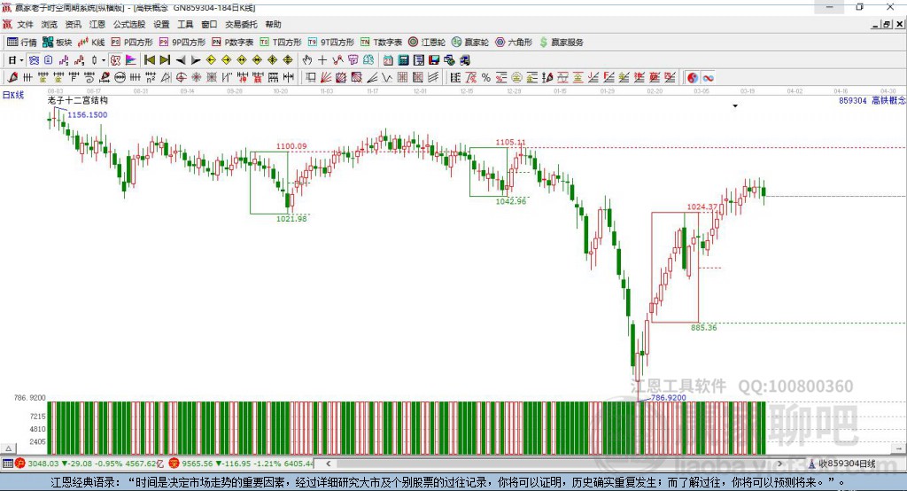Open the P数字表 tool
The image size is (907, 491).
[x=233, y=43]
